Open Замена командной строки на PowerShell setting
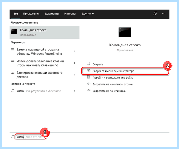The width and height of the screenshot is (179, 149). tap(39, 52)
